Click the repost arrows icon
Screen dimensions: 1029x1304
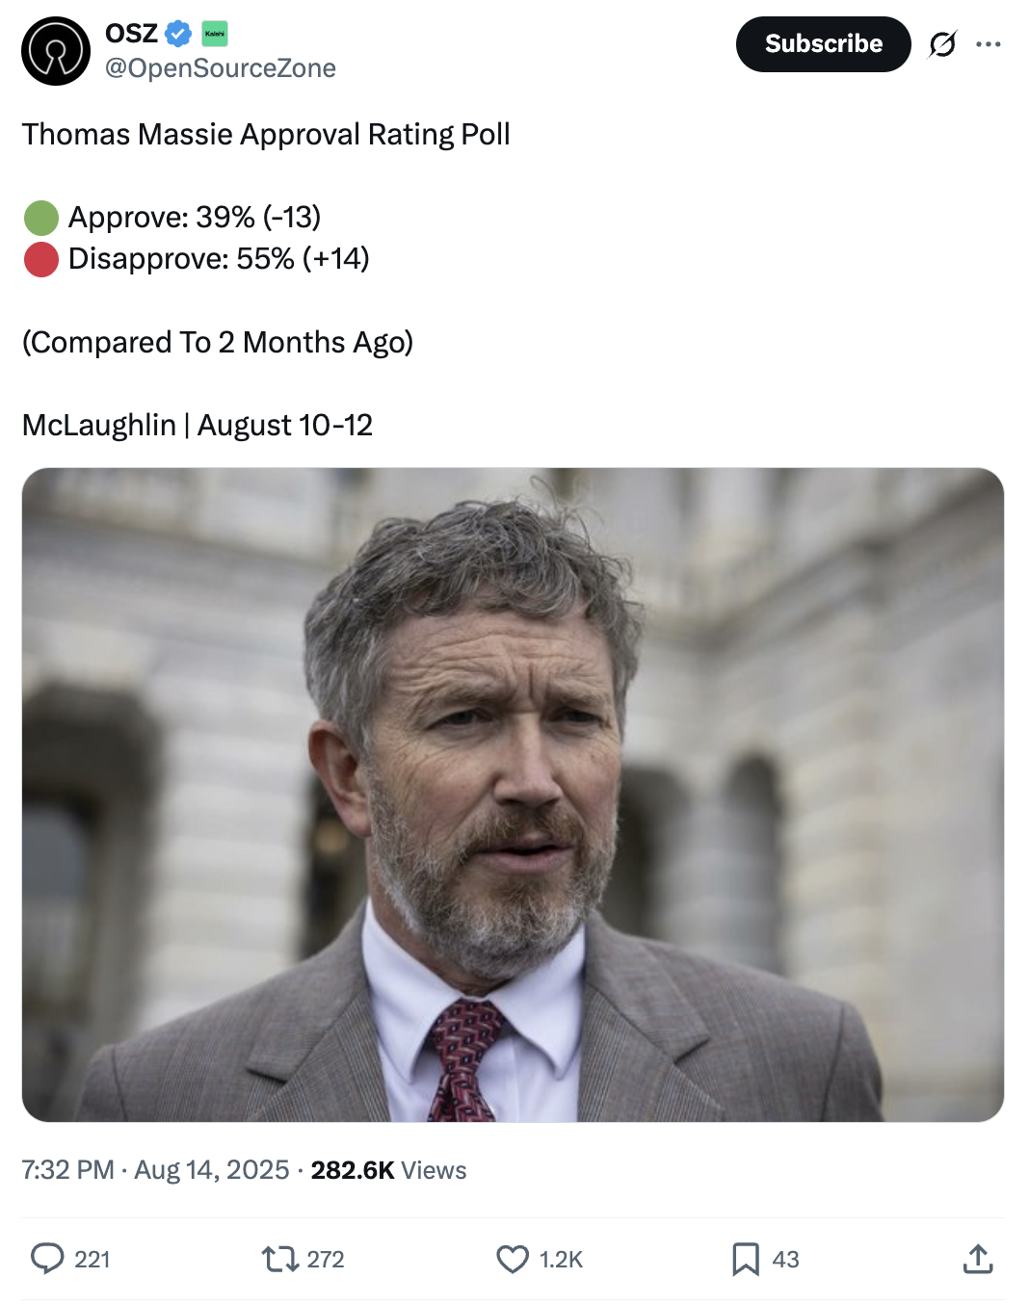(x=279, y=1259)
